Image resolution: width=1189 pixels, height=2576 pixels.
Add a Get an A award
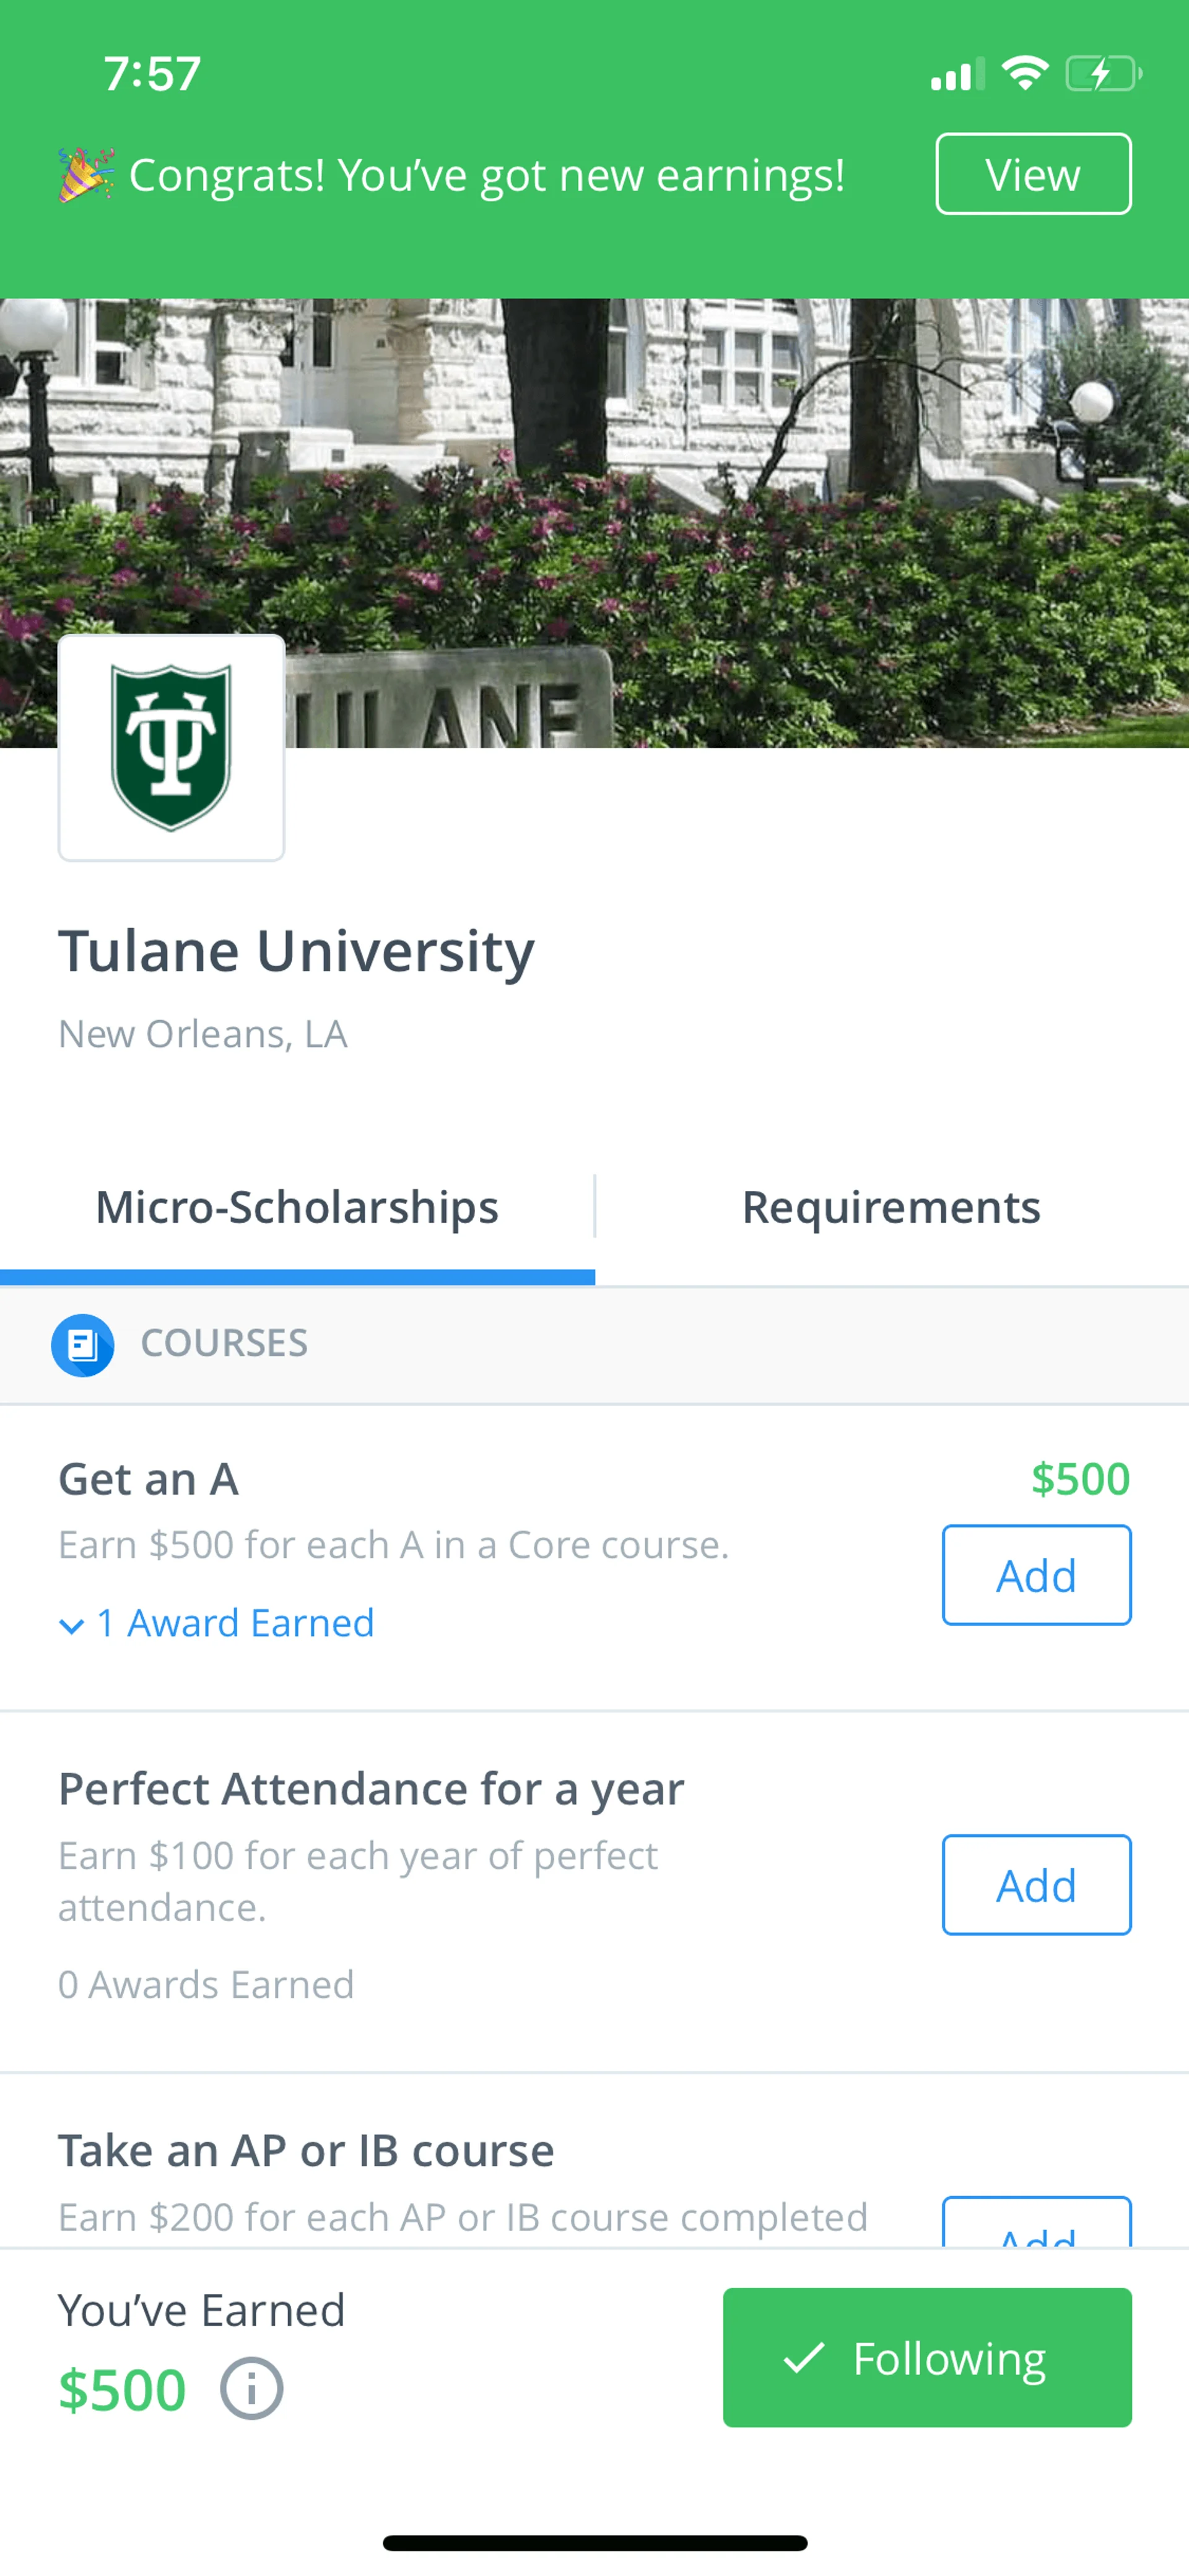pyautogui.click(x=1035, y=1575)
